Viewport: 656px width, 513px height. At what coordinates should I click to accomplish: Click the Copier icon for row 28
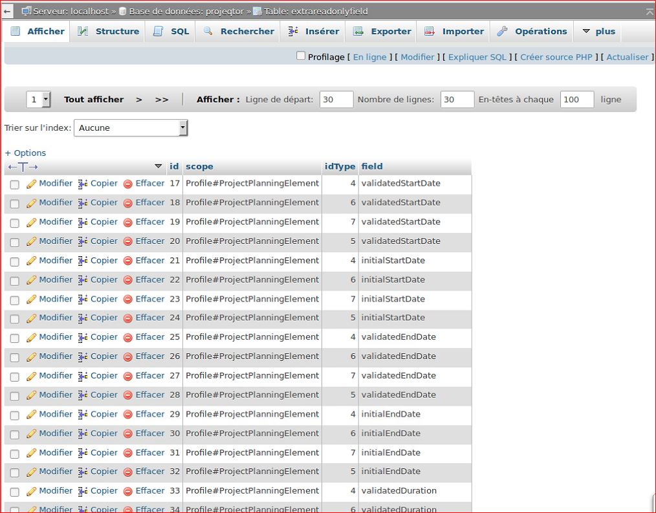(83, 395)
